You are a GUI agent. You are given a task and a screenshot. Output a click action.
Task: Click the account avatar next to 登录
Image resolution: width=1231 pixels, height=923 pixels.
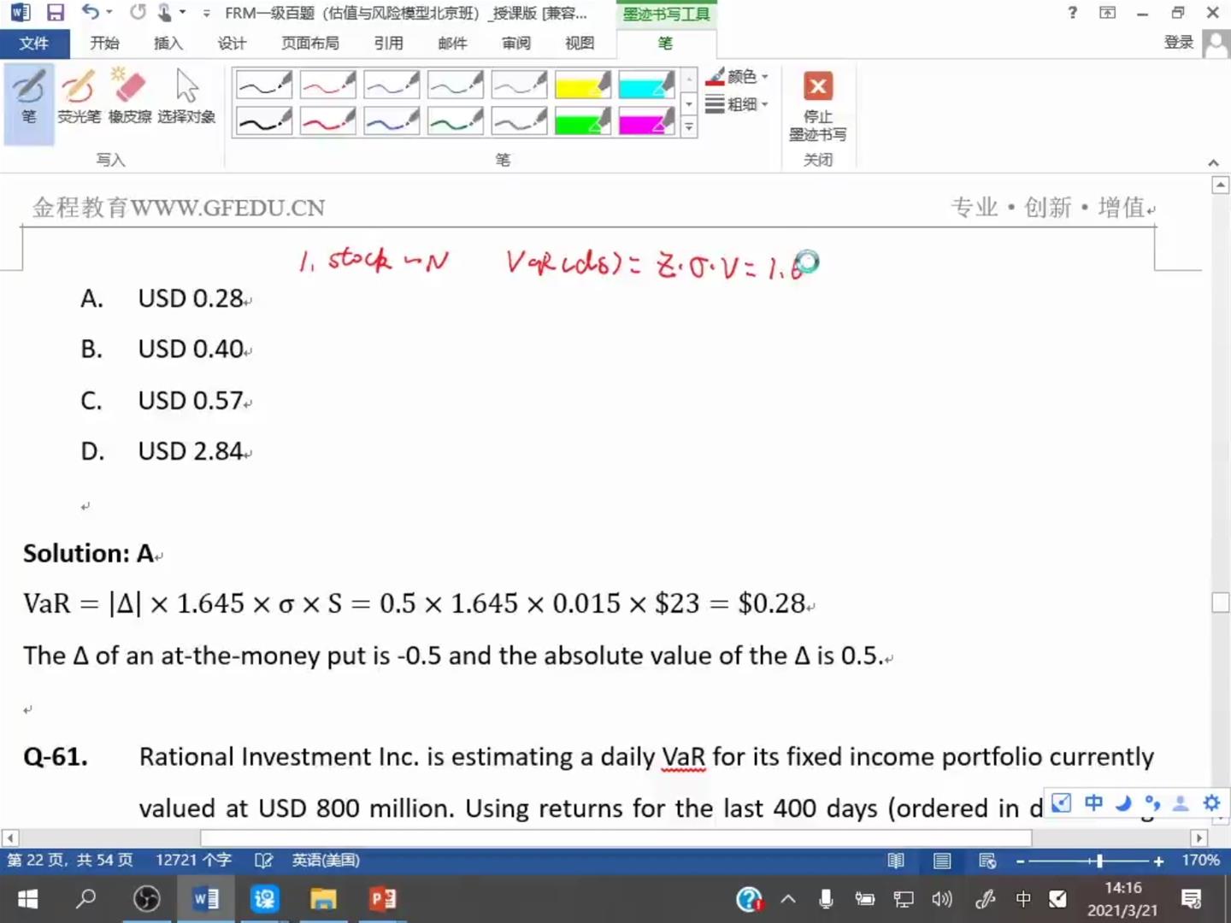[x=1215, y=44]
